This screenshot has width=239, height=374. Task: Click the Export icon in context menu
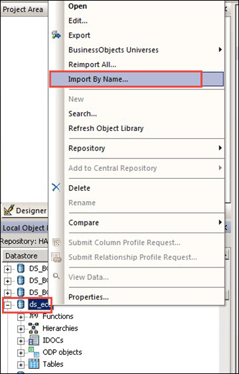56,35
